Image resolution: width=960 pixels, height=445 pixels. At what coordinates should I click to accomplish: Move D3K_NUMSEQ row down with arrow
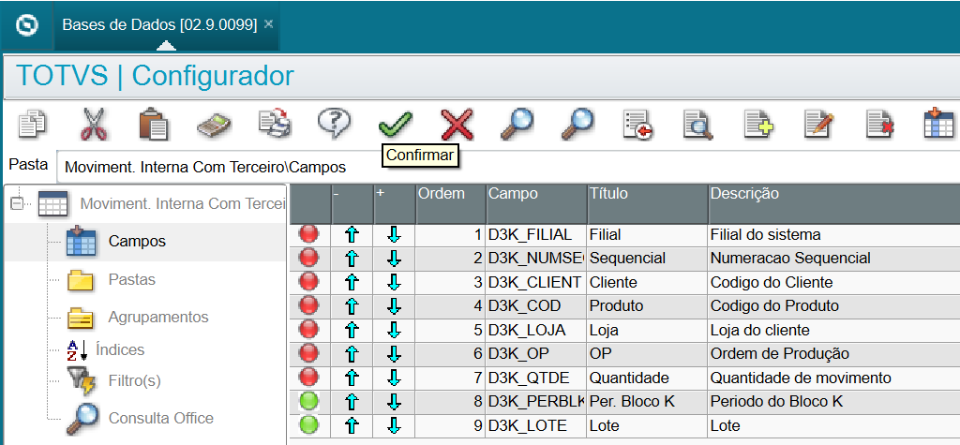coord(395,259)
